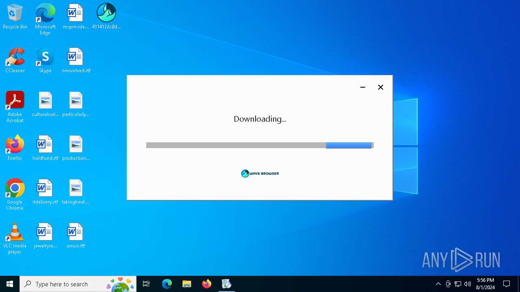Open the Microsoft Edge desktop shortcut
520x292 pixels.
pos(45,19)
